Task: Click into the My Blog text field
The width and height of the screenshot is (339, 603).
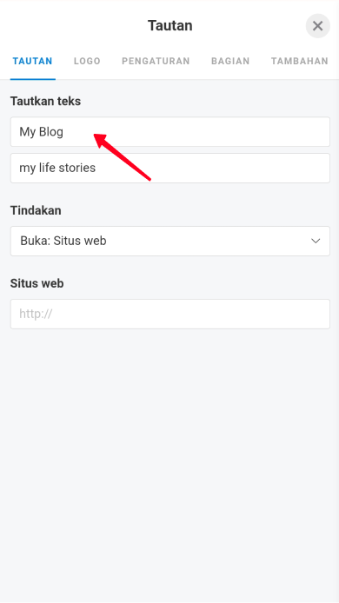Action: pyautogui.click(x=170, y=131)
